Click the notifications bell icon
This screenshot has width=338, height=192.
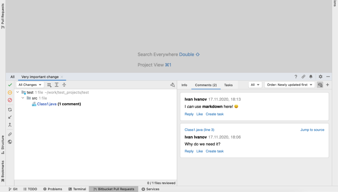(x=311, y=77)
